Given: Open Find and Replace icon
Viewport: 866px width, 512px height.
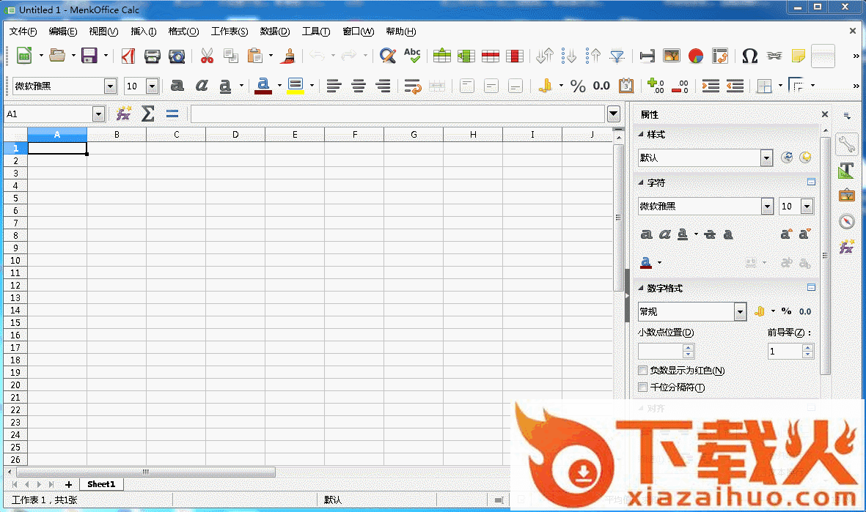Looking at the screenshot, I should click(388, 55).
